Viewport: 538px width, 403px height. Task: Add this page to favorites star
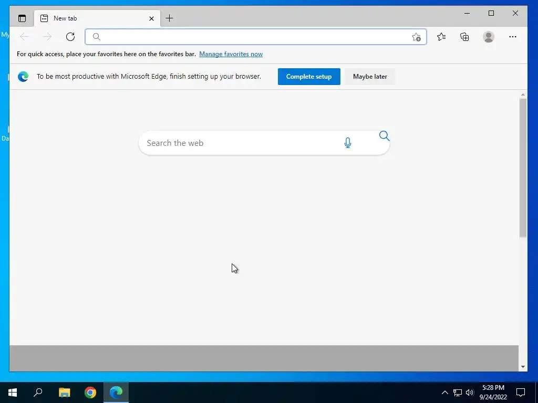pos(416,37)
